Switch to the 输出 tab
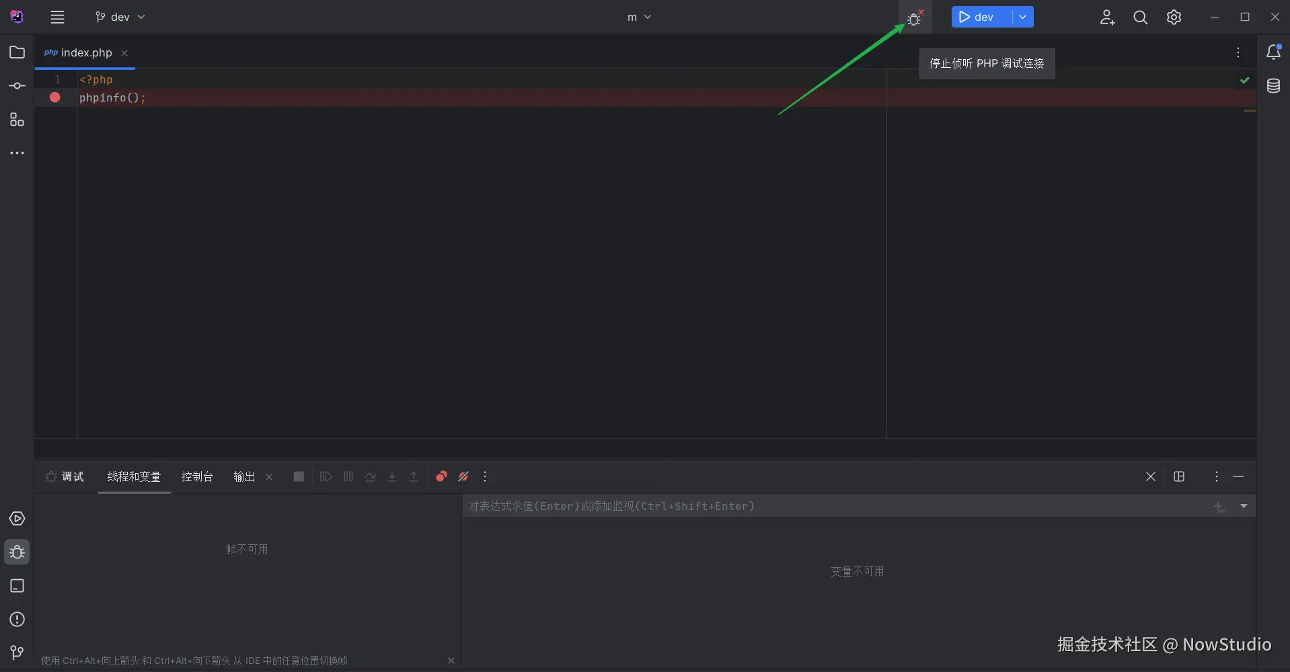This screenshot has height=672, width=1290. pyautogui.click(x=244, y=476)
